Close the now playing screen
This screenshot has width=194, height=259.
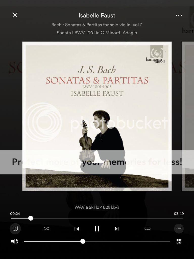tap(15, 15)
